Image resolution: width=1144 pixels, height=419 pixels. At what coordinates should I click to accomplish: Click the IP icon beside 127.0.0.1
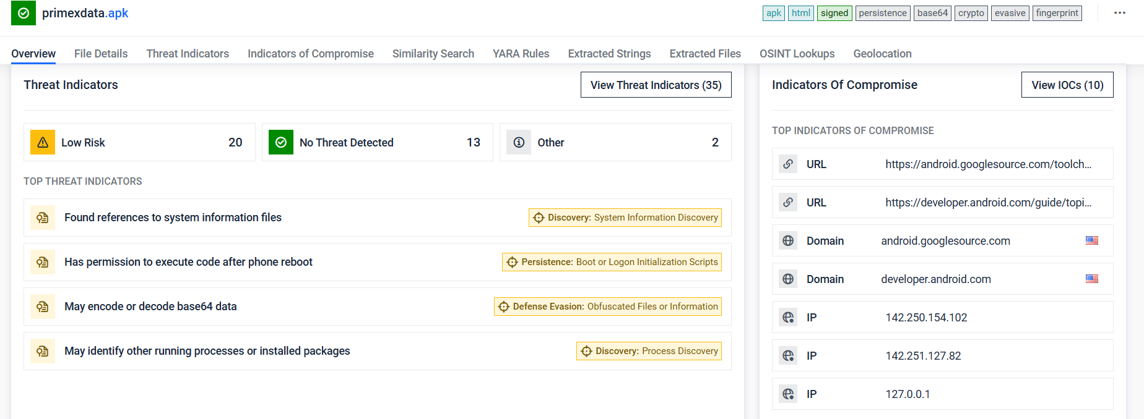point(788,394)
